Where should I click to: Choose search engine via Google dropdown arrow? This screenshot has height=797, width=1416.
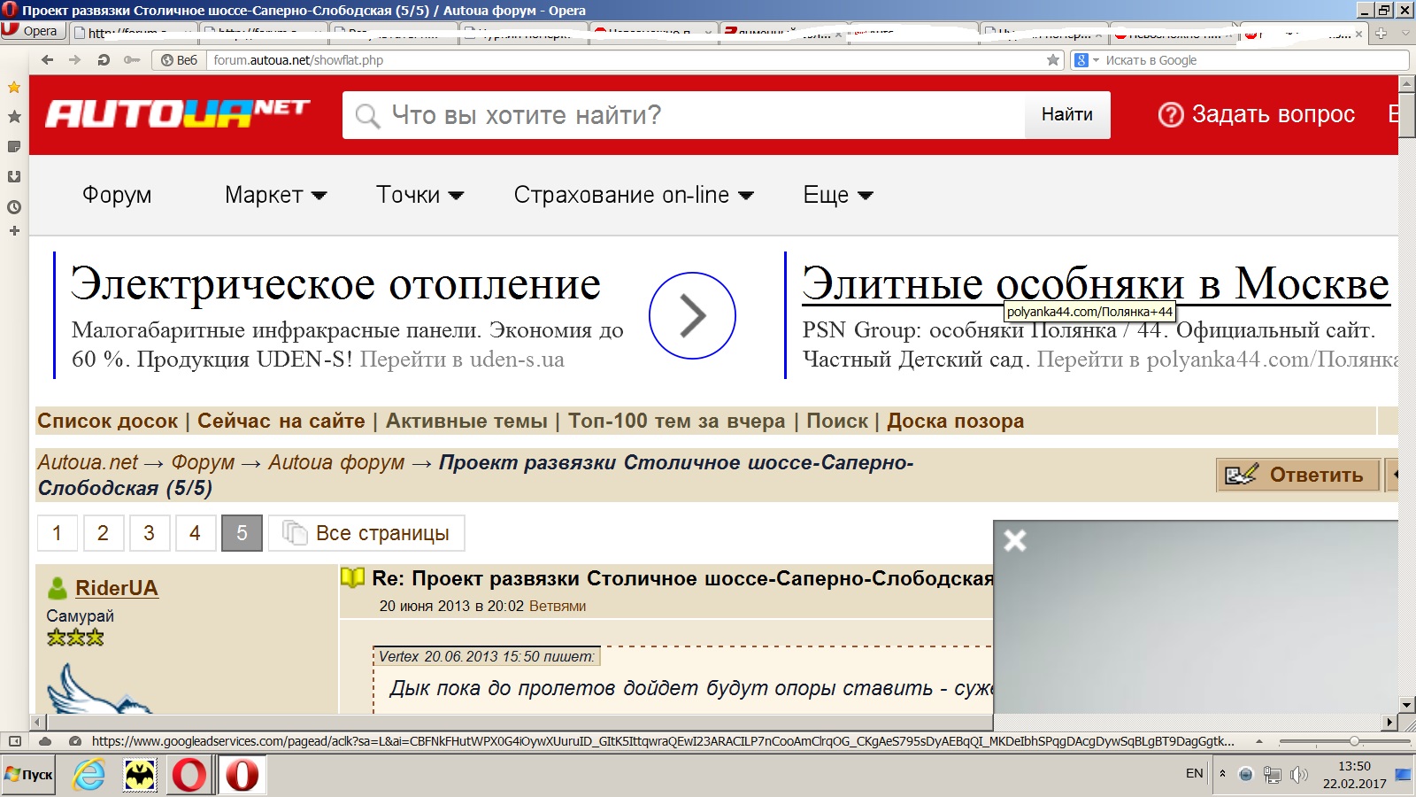1096,60
